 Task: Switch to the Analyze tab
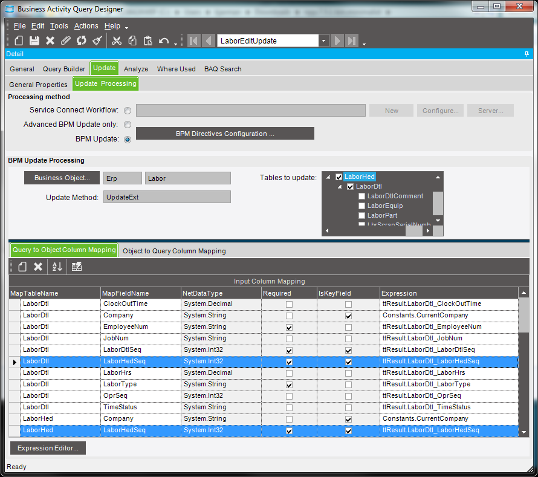tap(136, 69)
